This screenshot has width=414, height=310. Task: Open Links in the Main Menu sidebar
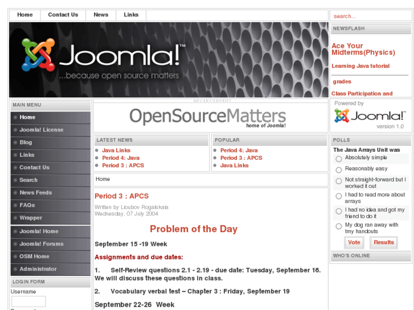pos(51,155)
